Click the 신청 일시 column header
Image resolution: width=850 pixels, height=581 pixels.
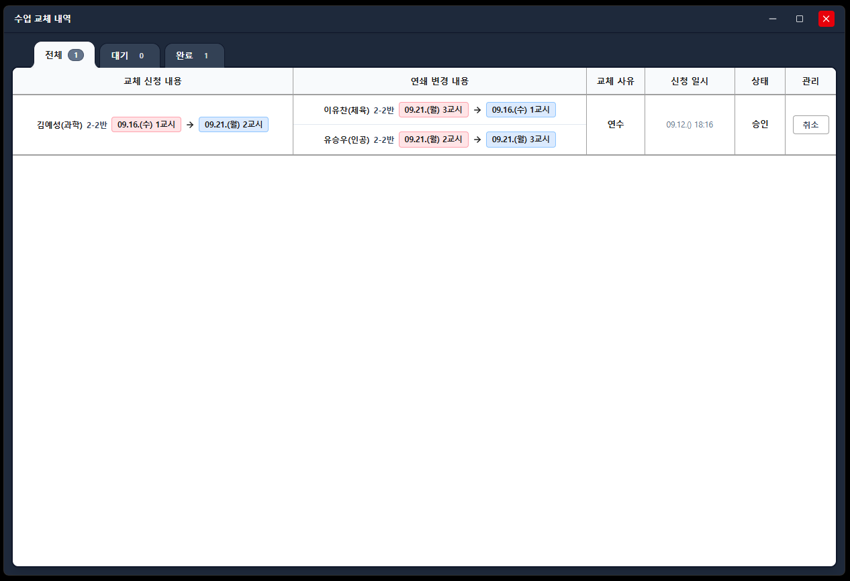coord(690,81)
